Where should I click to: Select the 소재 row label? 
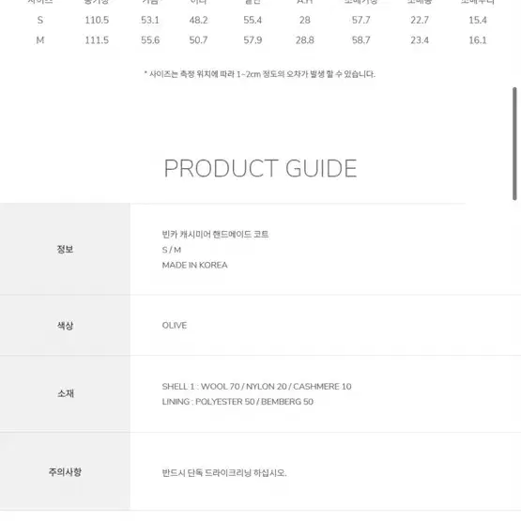(66, 393)
